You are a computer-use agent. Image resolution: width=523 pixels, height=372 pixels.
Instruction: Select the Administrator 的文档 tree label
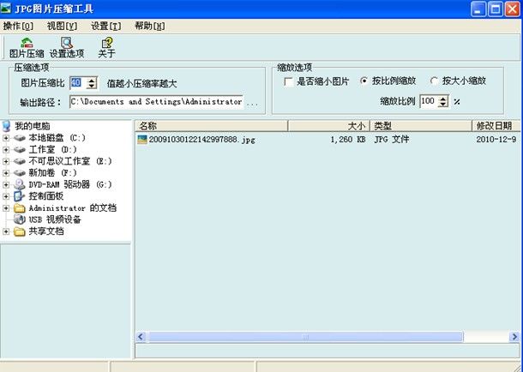point(72,208)
